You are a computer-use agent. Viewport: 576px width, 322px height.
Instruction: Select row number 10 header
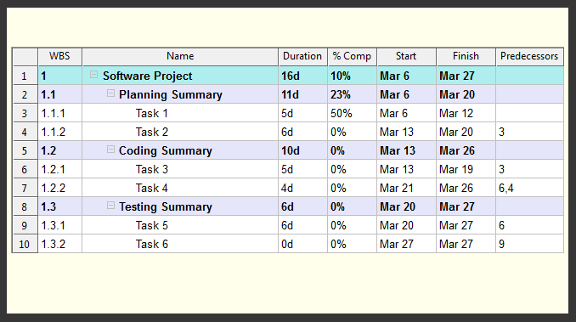25,244
